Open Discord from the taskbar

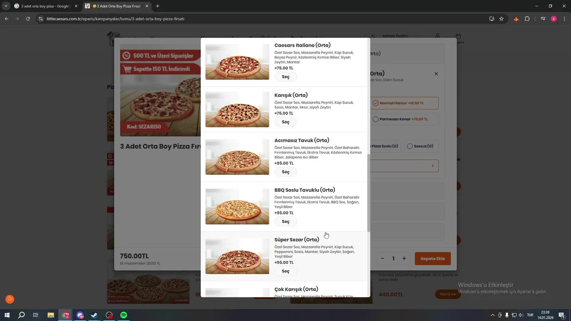80,315
